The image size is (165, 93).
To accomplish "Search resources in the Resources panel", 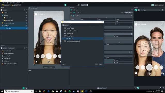I will 27,48.
